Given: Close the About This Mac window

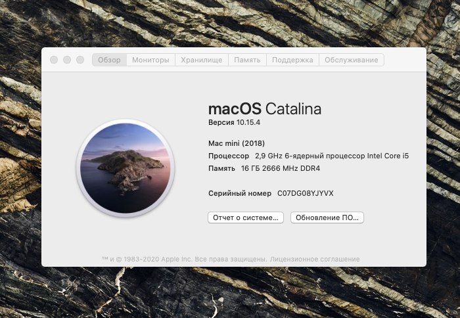Looking at the screenshot, I should pos(54,60).
